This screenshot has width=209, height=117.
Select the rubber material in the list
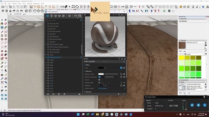click(52, 55)
